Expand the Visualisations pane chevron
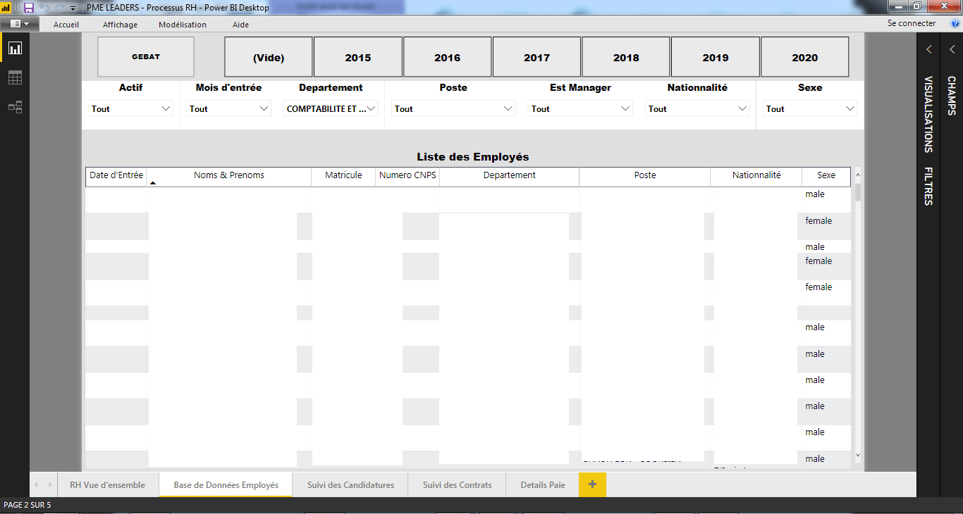The image size is (963, 514). click(929, 49)
